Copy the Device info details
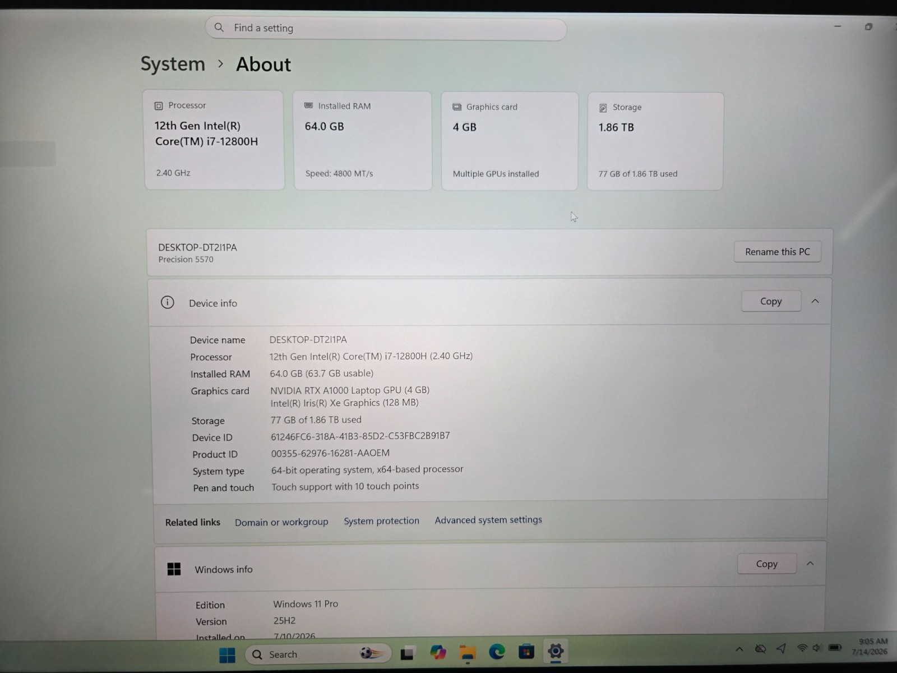The height and width of the screenshot is (673, 897). pos(771,301)
